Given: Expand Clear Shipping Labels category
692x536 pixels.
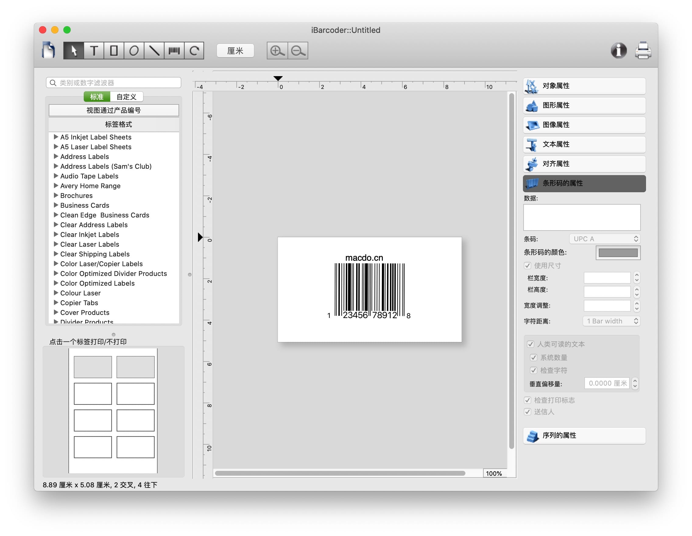Looking at the screenshot, I should coord(56,254).
